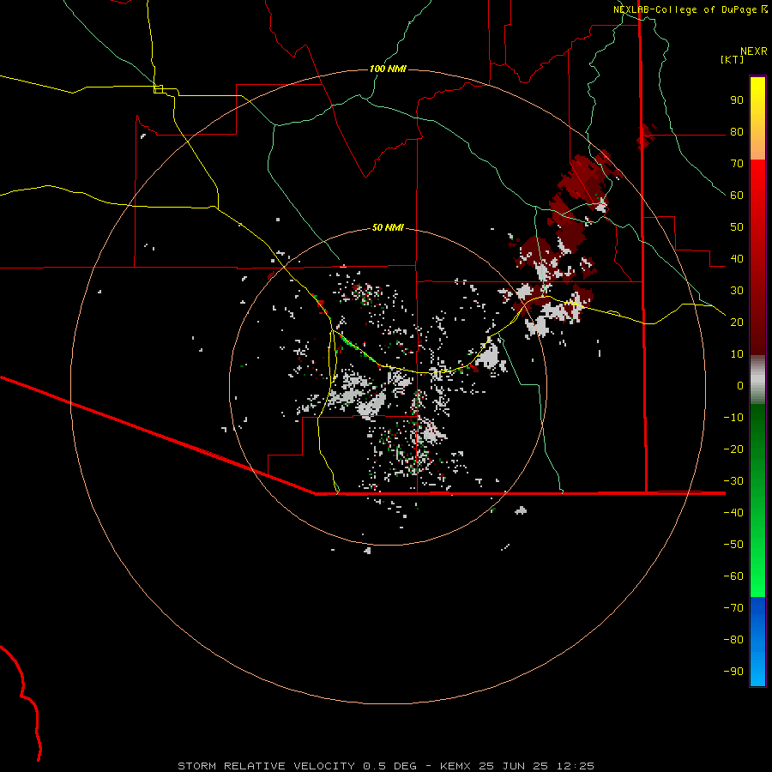
Task: Click the positive 60 scale value
Action: tap(737, 196)
